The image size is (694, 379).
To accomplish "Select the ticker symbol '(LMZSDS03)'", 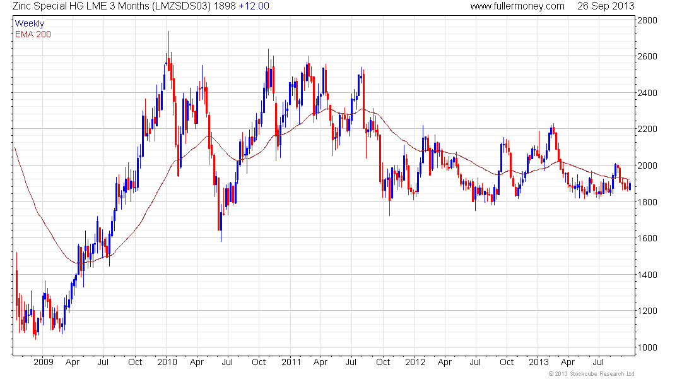I will [181, 6].
